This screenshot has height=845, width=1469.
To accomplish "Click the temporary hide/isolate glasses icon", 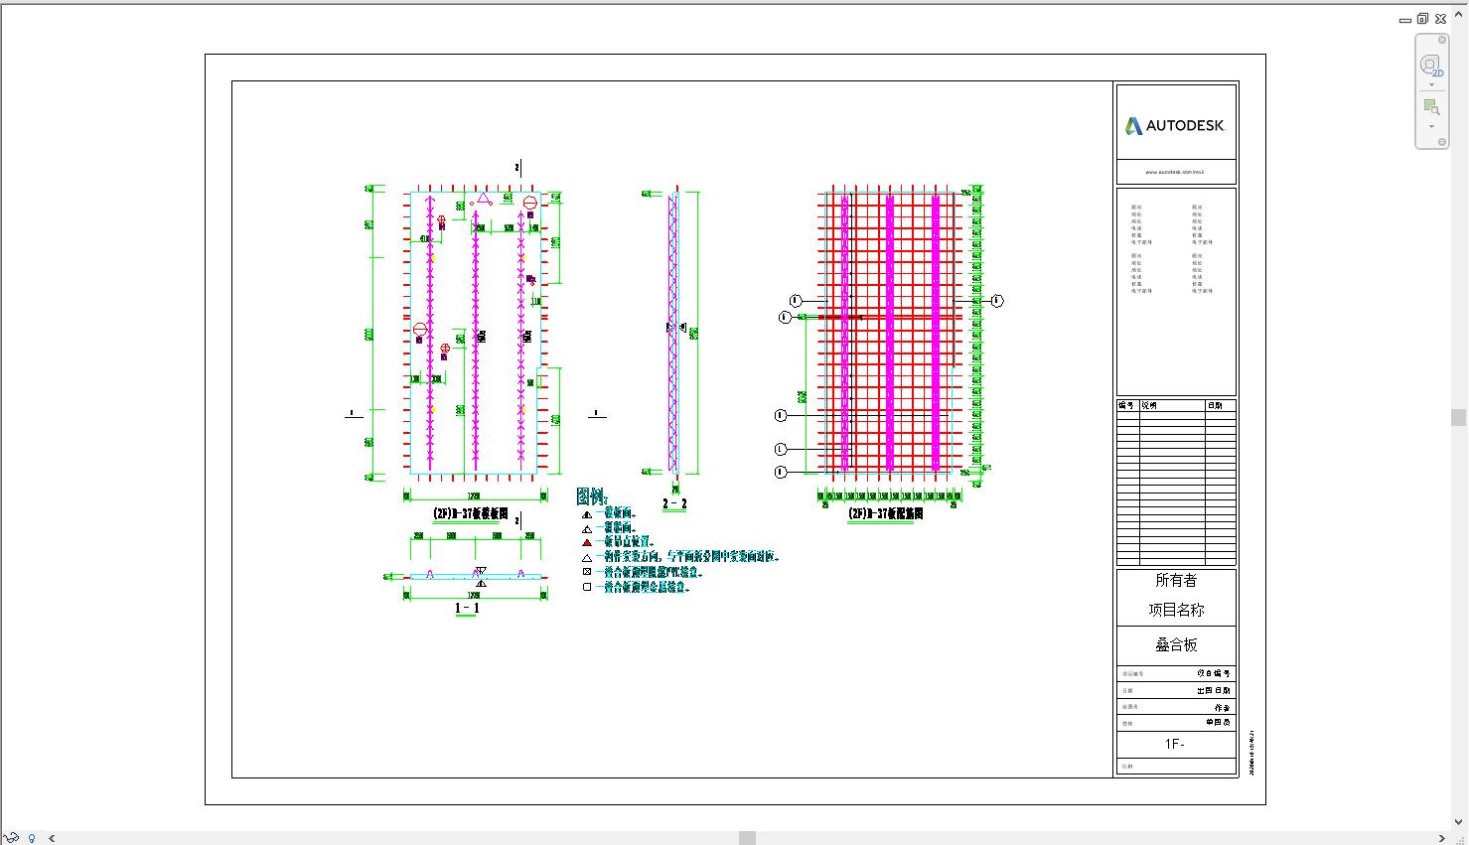I will tap(12, 838).
